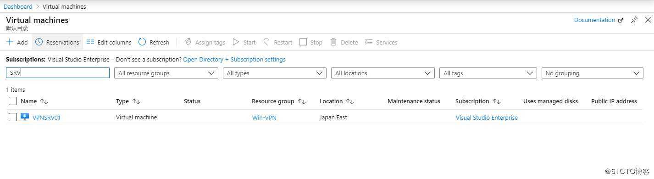Check the VPNSRV01 row checkbox
This screenshot has height=179, width=654.
13,117
